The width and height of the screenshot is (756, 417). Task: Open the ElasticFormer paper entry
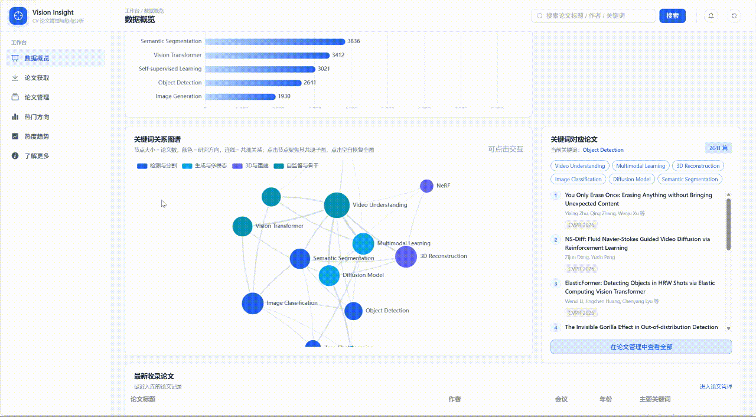(640, 287)
